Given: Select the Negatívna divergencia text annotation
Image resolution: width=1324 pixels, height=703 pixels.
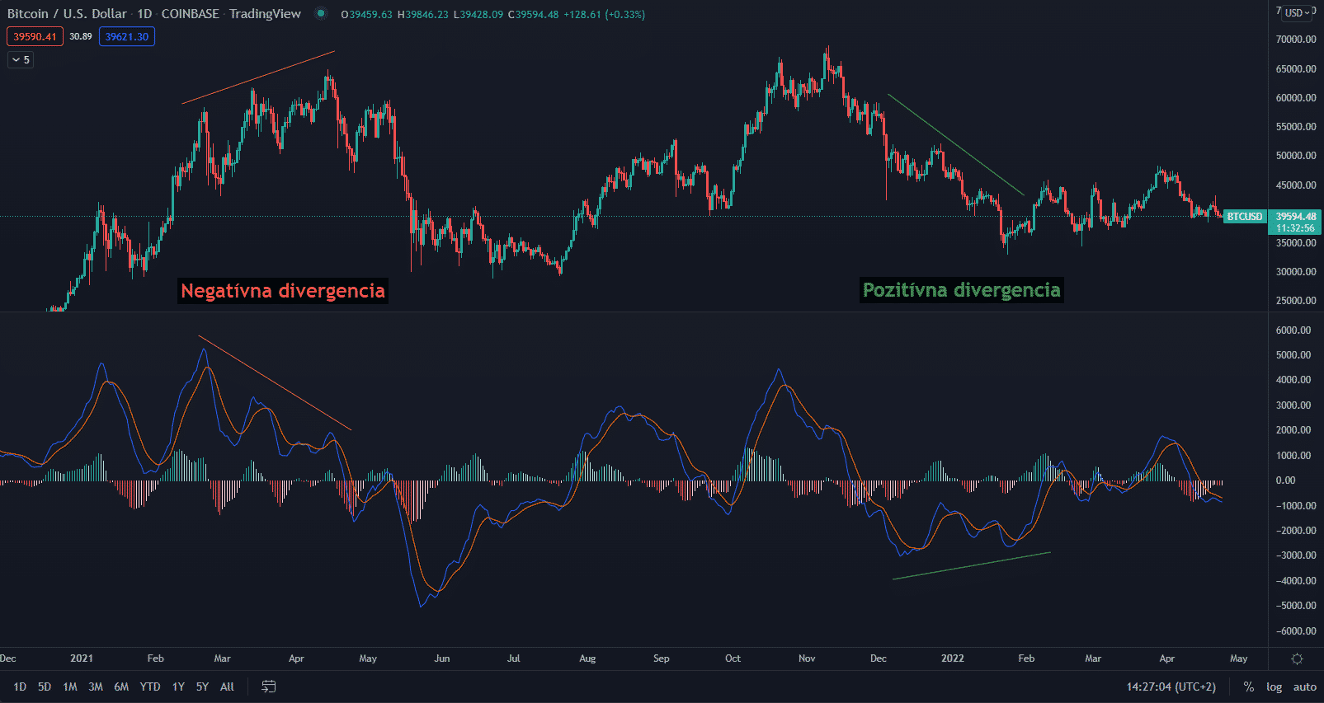Looking at the screenshot, I should coord(283,291).
